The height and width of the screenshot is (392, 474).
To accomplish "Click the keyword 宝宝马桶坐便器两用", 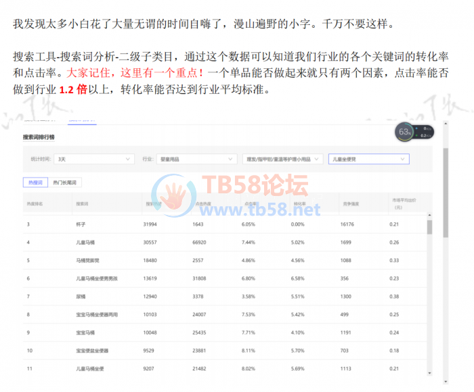I will [x=97, y=314].
